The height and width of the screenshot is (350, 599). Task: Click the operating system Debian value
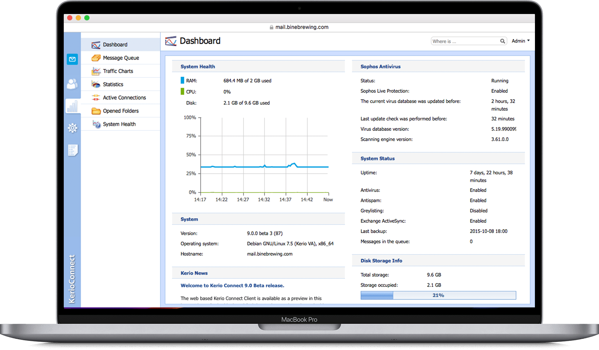tap(290, 243)
